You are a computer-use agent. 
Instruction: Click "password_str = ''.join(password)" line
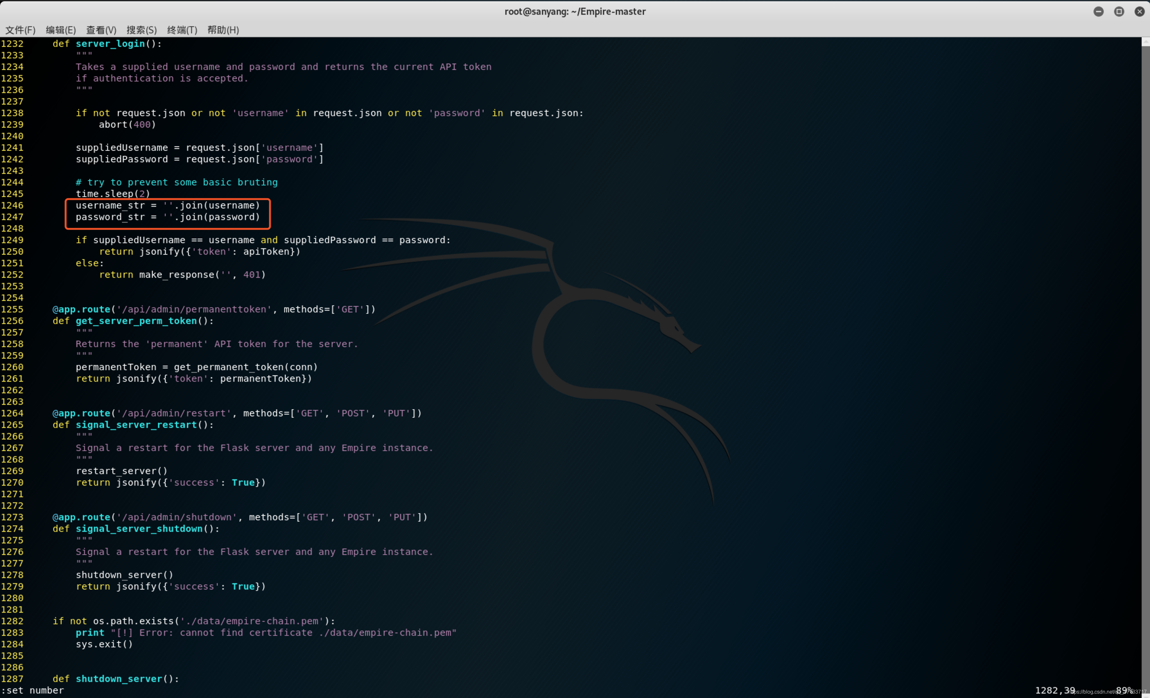[168, 217]
